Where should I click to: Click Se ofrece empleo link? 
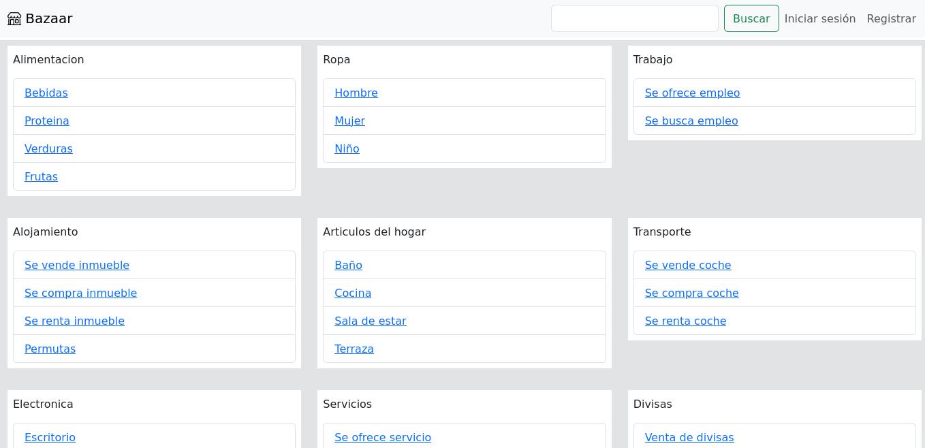(x=692, y=93)
